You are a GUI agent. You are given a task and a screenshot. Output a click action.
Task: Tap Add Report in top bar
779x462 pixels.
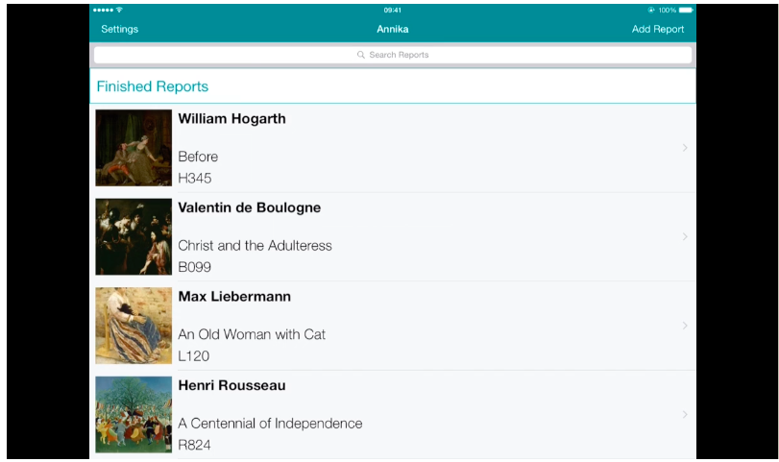657,29
